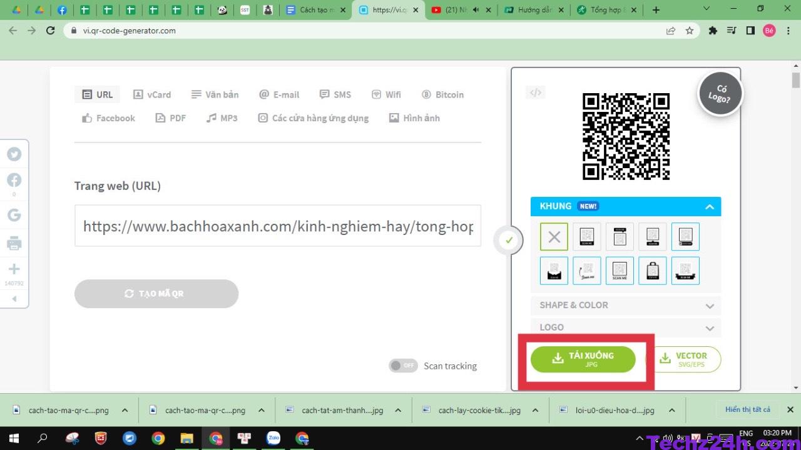Select the MP3 QR type
Screen dimensions: 801x450
222,118
